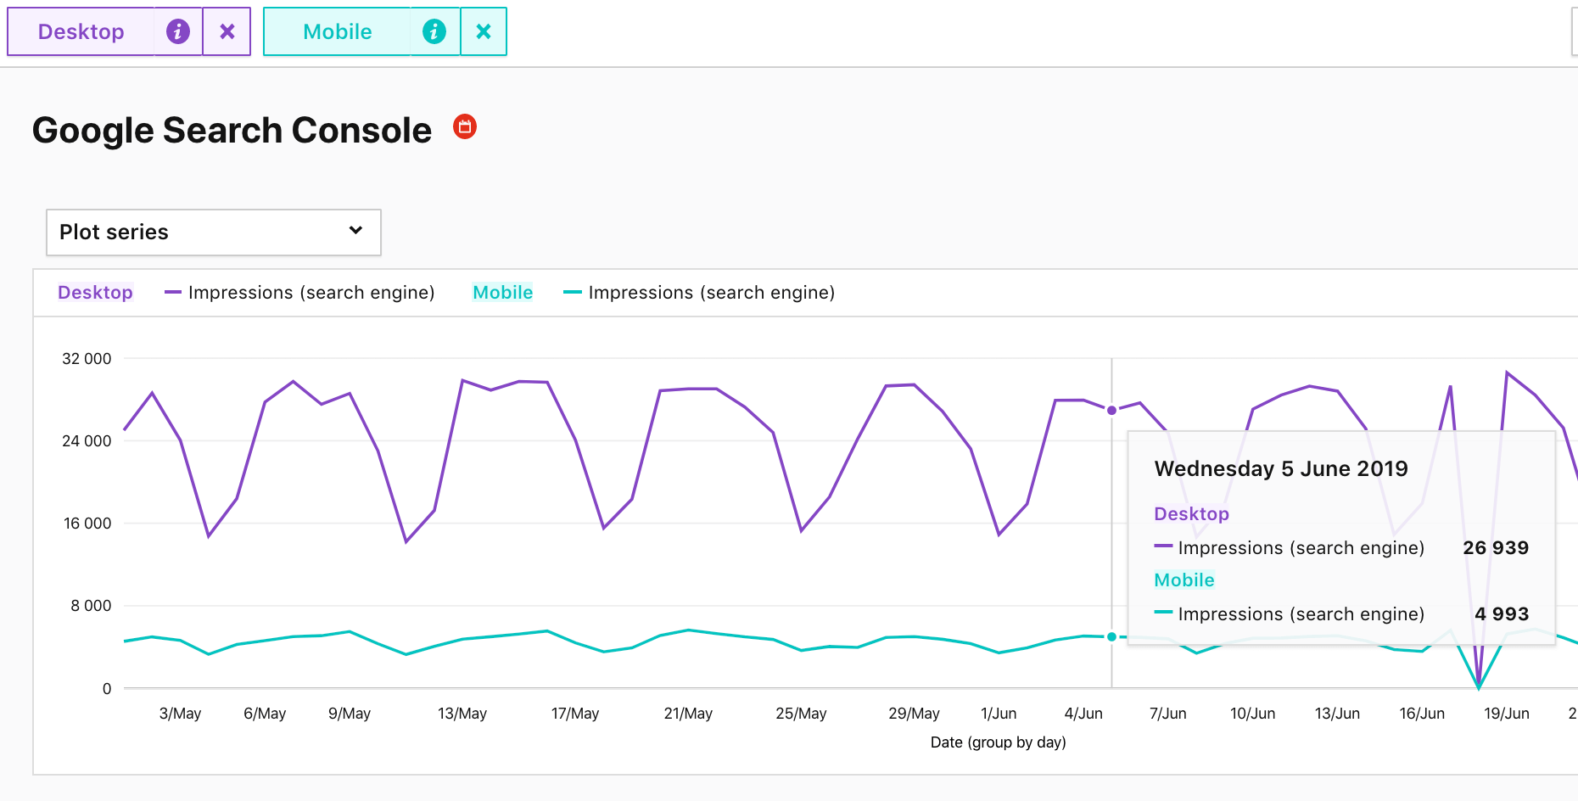Click the teal Mobile legend label
This screenshot has height=801, width=1578.
502,293
